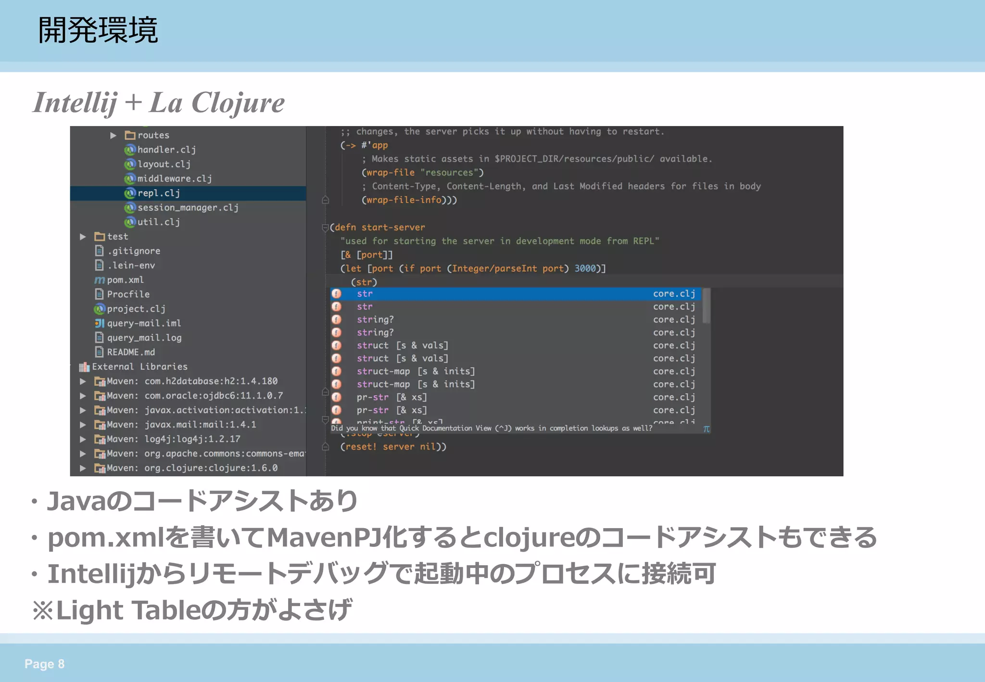
Task: Select util.clj in project tree
Action: (x=159, y=222)
